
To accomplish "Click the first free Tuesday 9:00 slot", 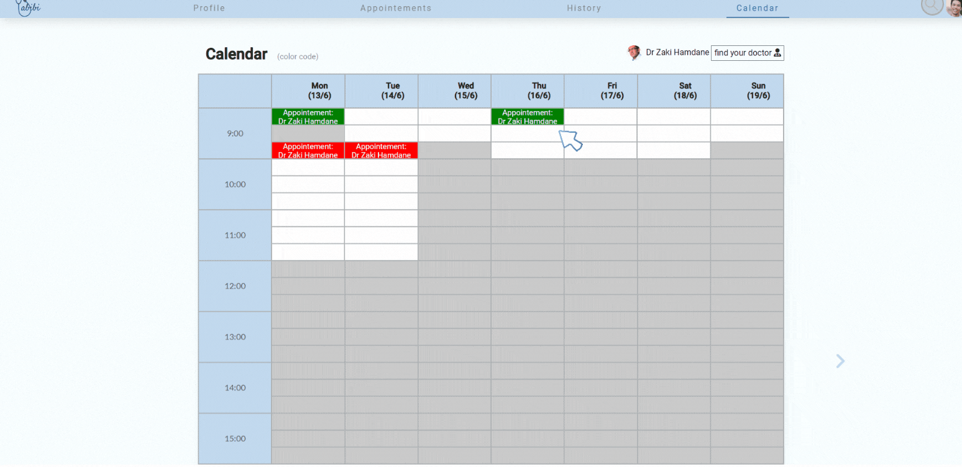I will (381, 117).
